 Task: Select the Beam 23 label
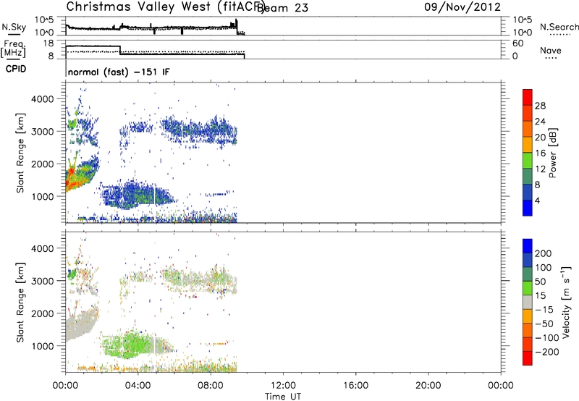coord(282,8)
